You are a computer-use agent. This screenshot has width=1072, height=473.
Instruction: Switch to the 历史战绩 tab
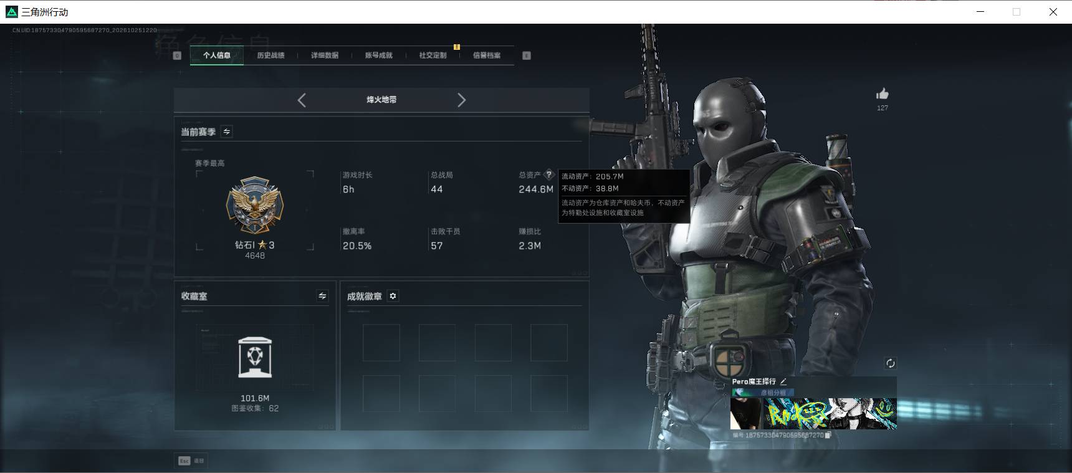tap(270, 55)
